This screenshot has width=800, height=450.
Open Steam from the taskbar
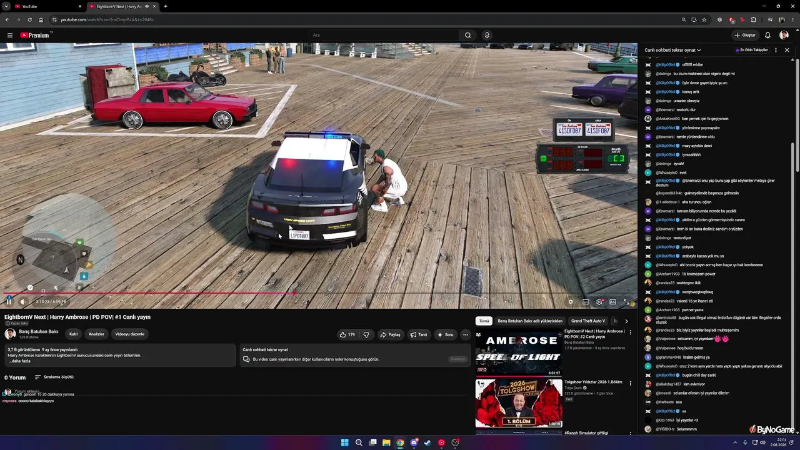pyautogui.click(x=427, y=442)
